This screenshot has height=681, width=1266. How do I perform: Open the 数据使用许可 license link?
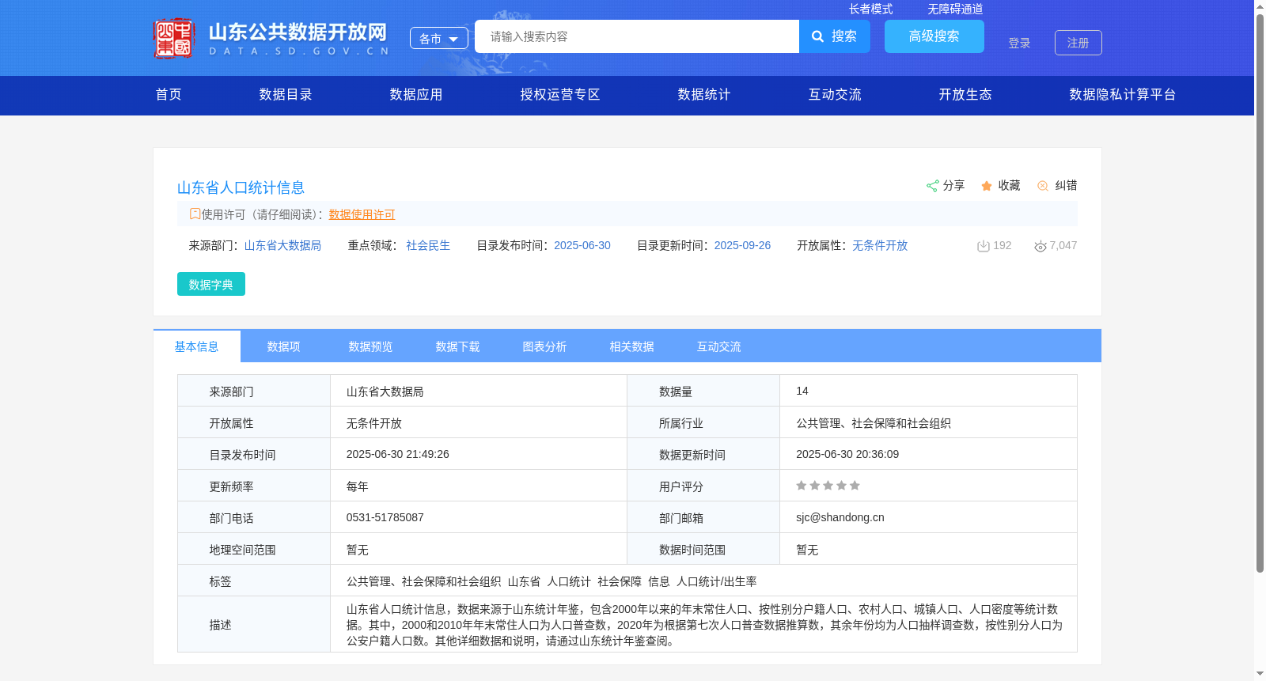(362, 214)
